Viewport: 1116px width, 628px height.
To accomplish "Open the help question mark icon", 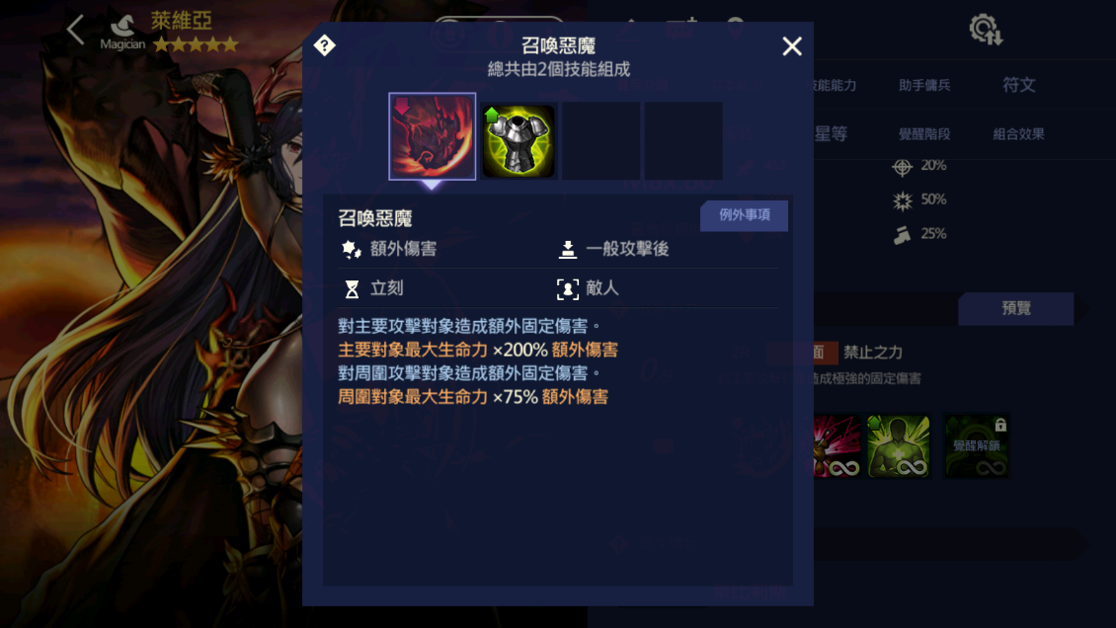I will point(325,45).
